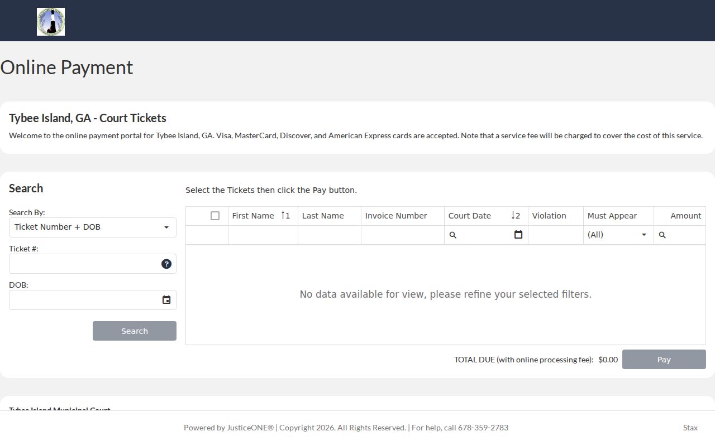The width and height of the screenshot is (715, 446).
Task: Click the Invoice Number filter field
Action: click(403, 235)
